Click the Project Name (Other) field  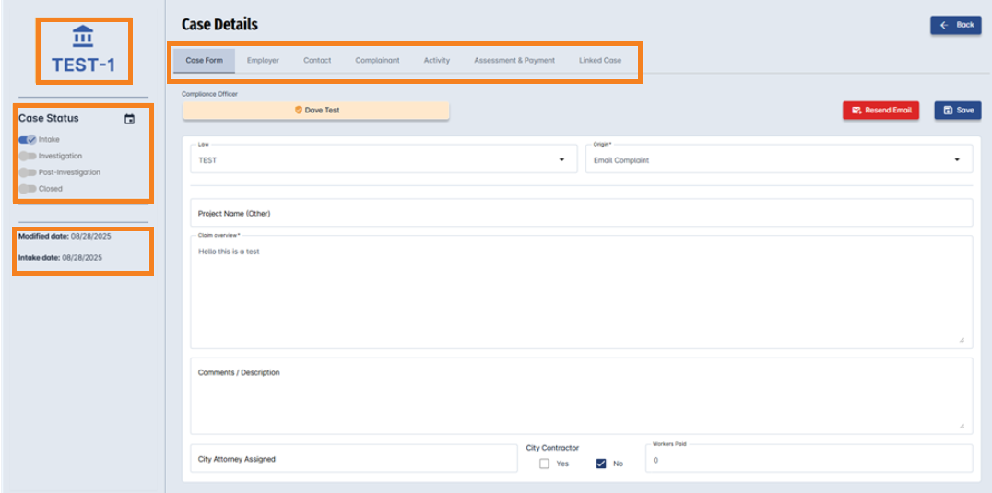click(581, 213)
